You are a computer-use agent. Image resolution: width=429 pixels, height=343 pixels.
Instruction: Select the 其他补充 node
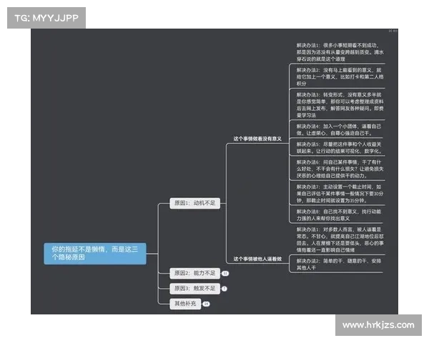coord(185,304)
